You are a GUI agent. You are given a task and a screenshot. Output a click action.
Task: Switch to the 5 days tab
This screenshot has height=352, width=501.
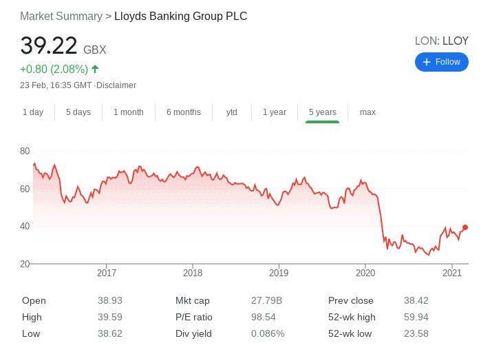point(78,112)
